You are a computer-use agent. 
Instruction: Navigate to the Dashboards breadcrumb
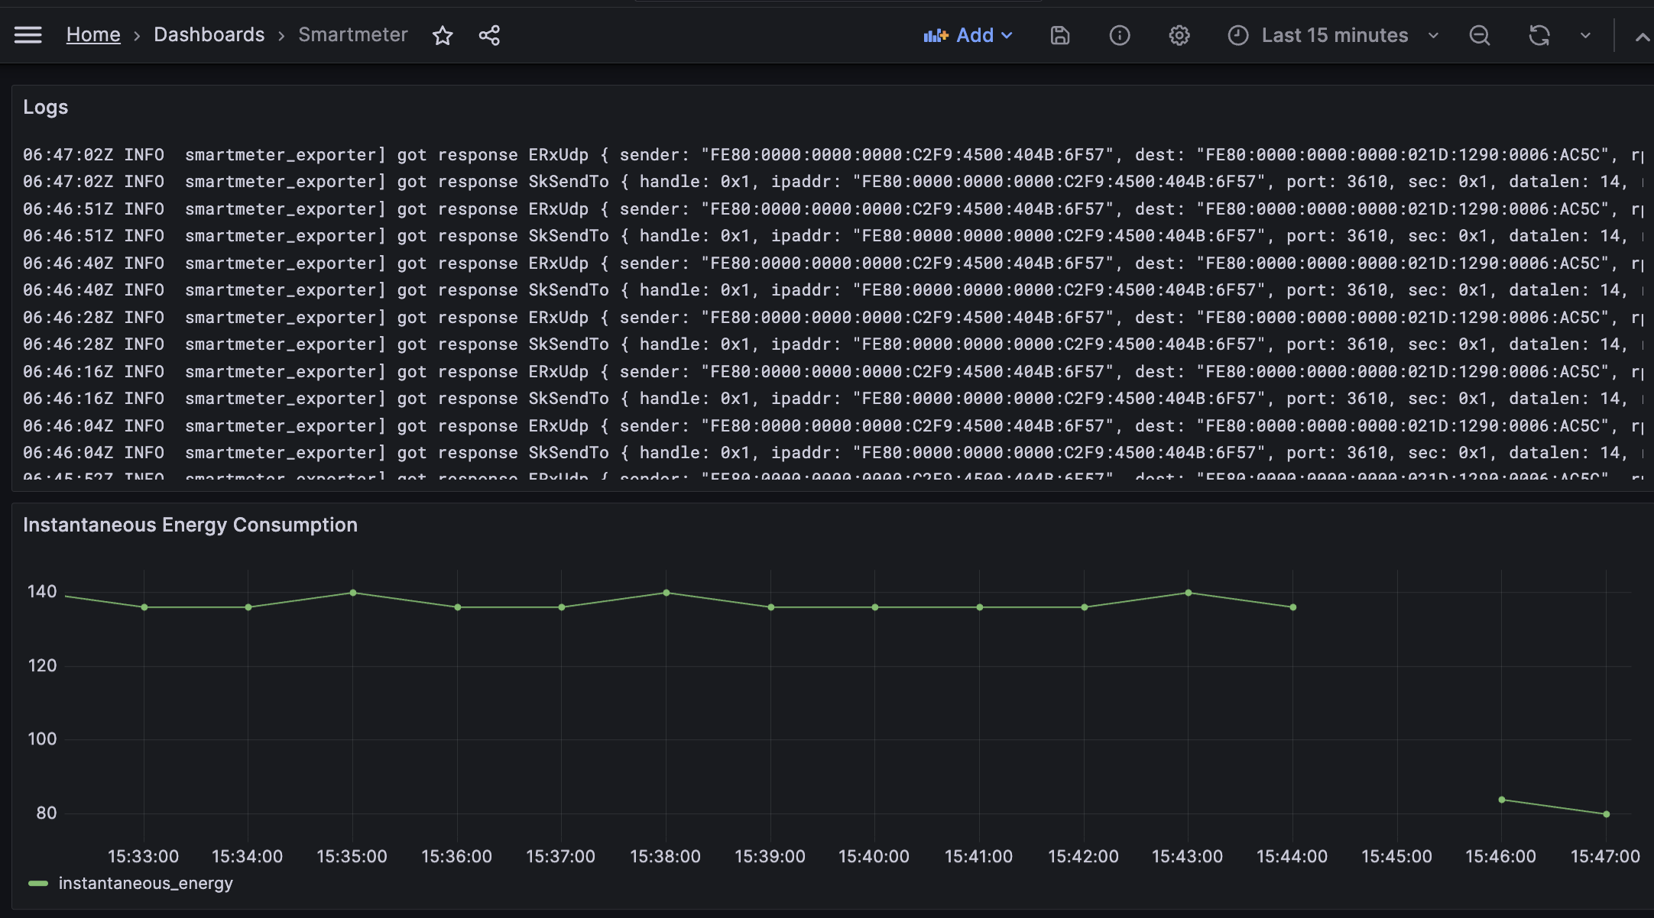[x=209, y=35]
